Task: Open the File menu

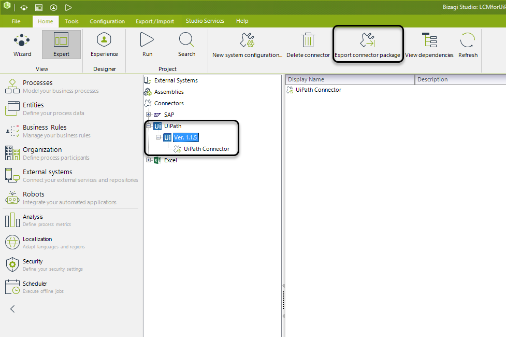Action: click(x=16, y=21)
